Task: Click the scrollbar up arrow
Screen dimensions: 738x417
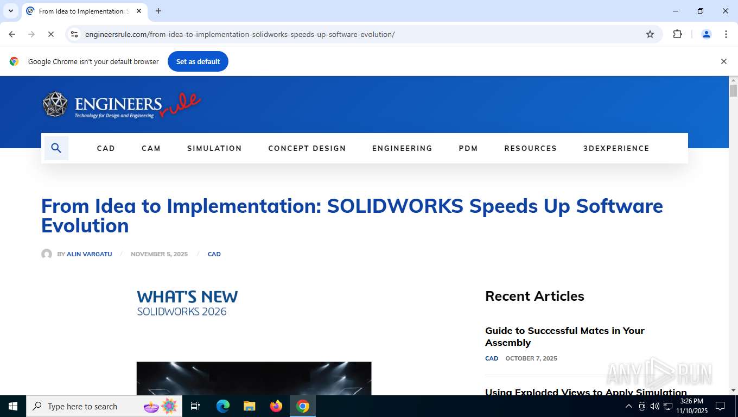Action: coord(733,80)
